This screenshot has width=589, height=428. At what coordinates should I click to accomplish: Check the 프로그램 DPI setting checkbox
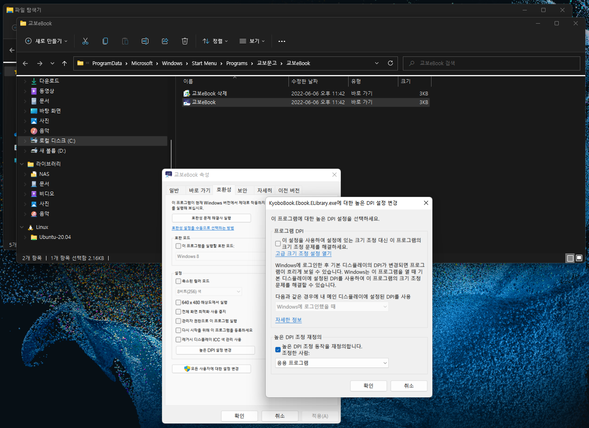click(x=278, y=243)
